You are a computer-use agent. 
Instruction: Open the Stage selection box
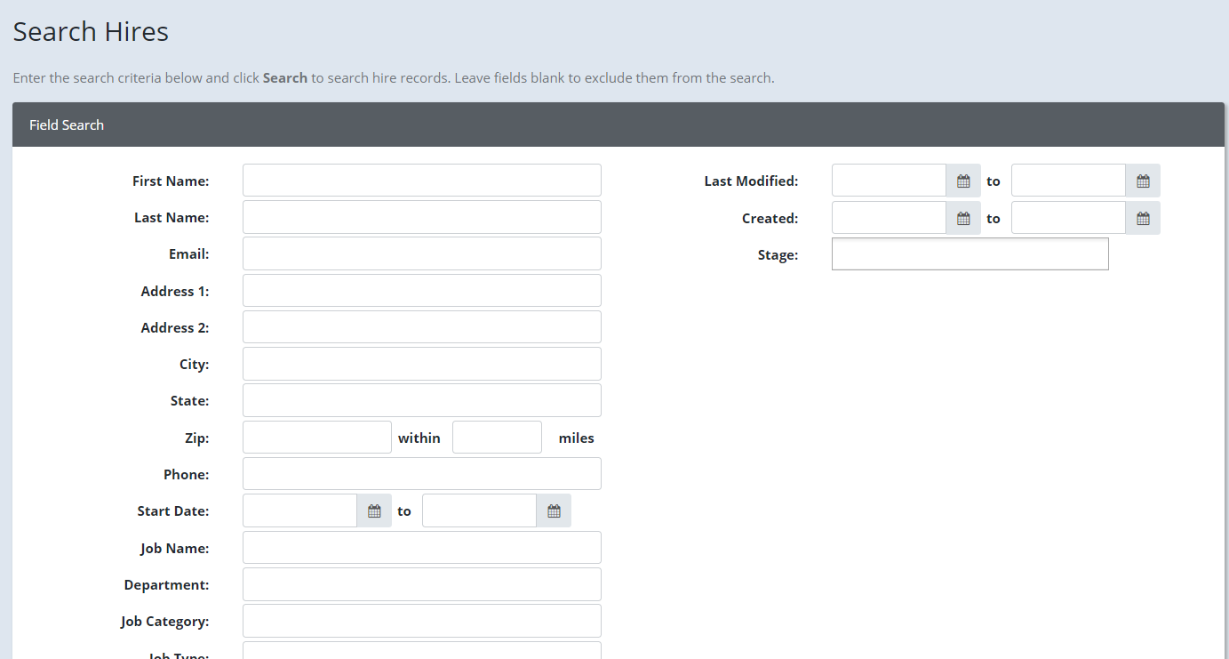[x=970, y=253]
